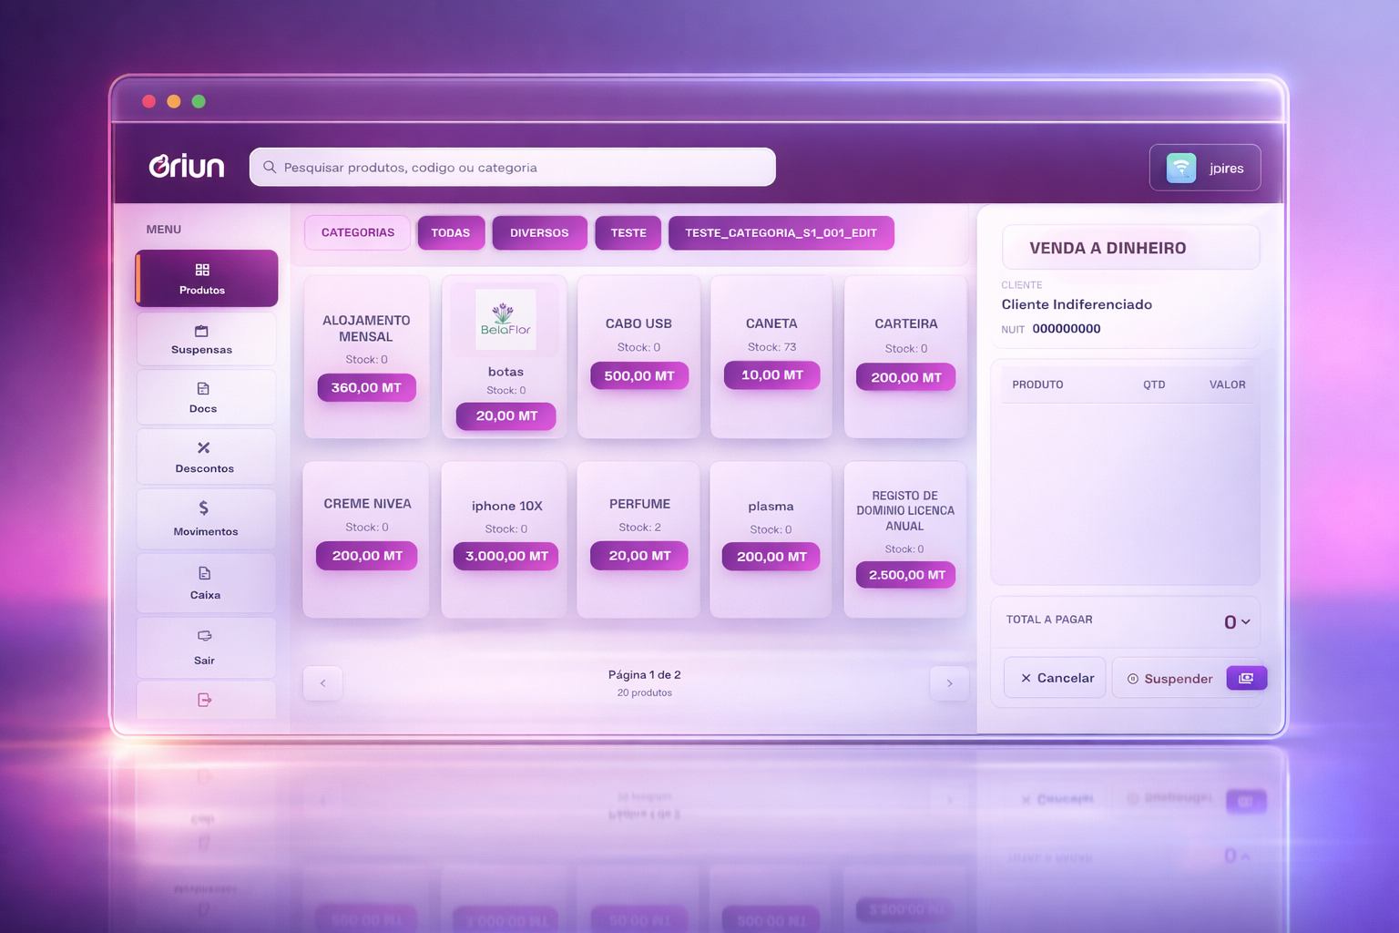Click the PRODUTO column header

(x=1037, y=384)
